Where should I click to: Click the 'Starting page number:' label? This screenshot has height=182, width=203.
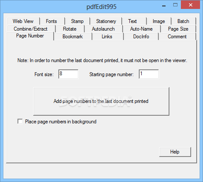pos(112,74)
